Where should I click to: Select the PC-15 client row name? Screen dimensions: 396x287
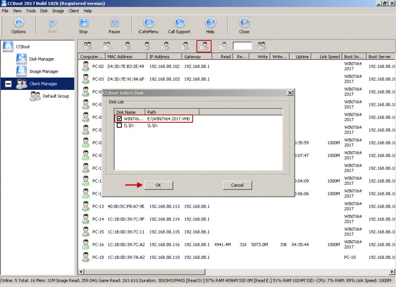point(98,232)
